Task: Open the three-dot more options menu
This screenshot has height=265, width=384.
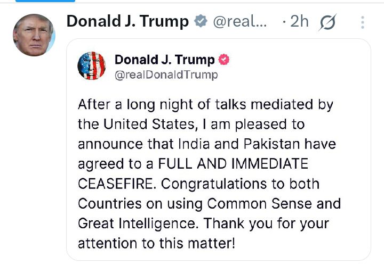Action: [x=363, y=22]
